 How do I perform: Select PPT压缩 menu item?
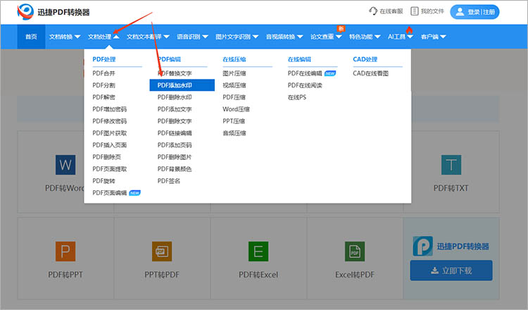234,121
